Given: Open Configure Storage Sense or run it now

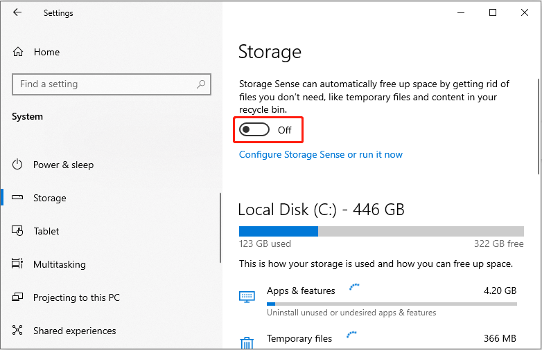Looking at the screenshot, I should 321,154.
